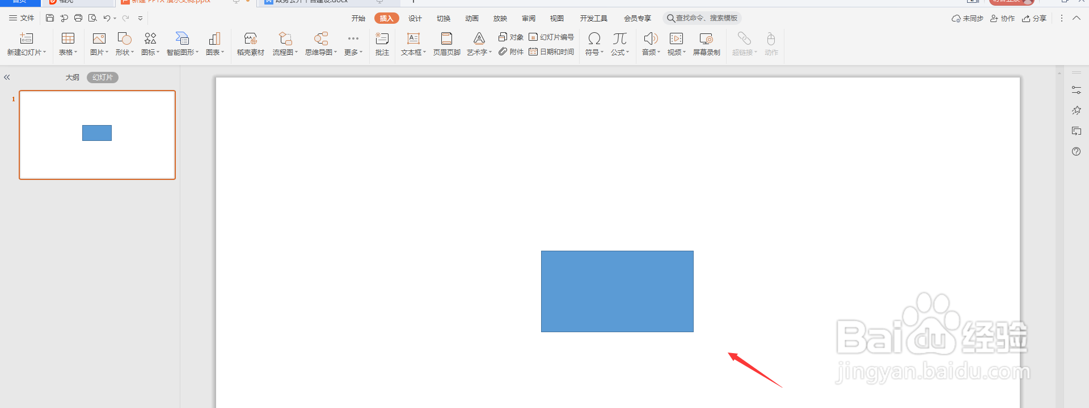Image resolution: width=1089 pixels, height=408 pixels.
Task: Switch to the 视图 view tab
Action: (557, 18)
